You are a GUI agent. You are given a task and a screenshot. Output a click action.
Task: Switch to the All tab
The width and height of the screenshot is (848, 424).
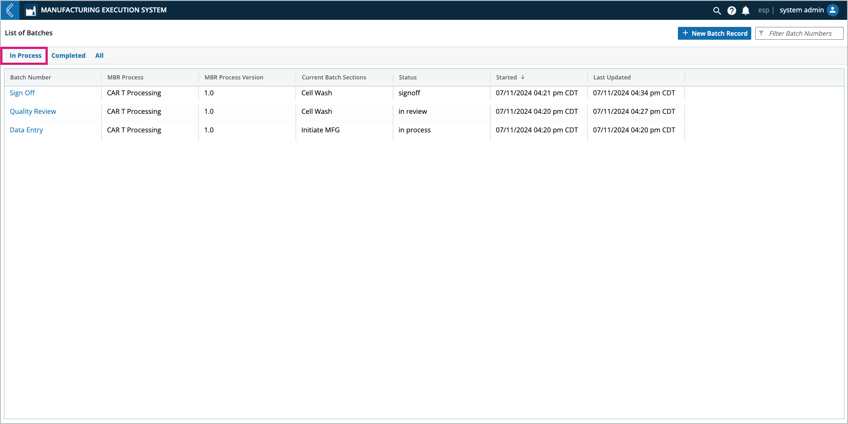pos(99,56)
